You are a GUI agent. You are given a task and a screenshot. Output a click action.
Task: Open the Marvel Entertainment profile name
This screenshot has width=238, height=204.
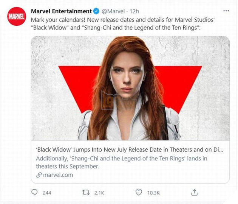point(61,11)
